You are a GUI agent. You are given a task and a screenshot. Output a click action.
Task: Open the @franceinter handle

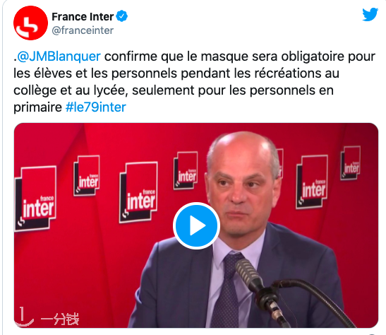point(83,30)
